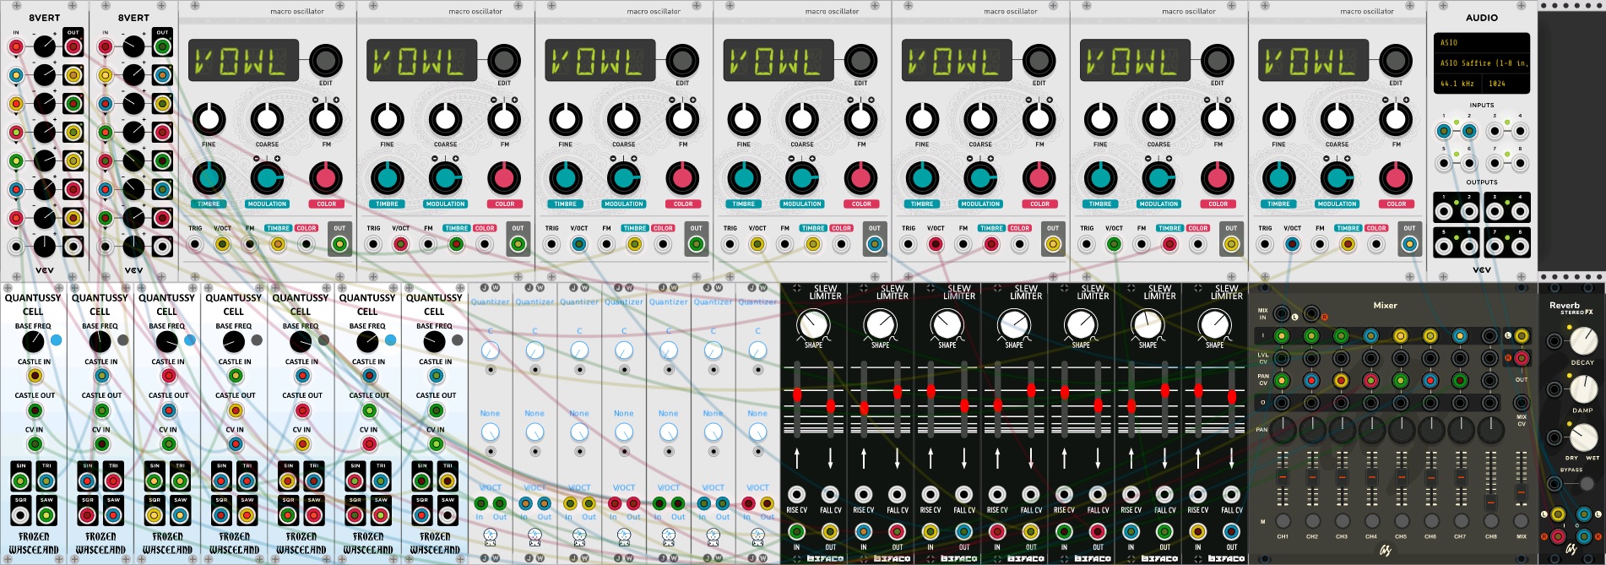Click the OUT jack on the last Slew Limiter
The width and height of the screenshot is (1606, 565).
(x=1232, y=532)
